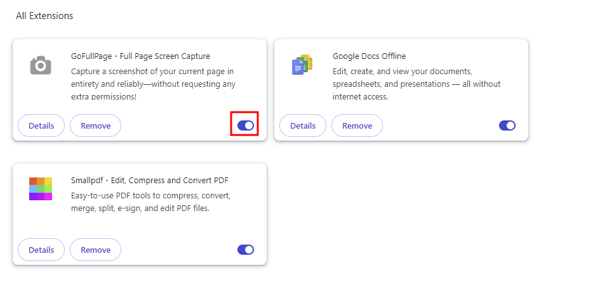Screen dimensions: 593x282
Task: Select the GoFullPage - Full Page Screen Capture title
Action: (x=140, y=56)
